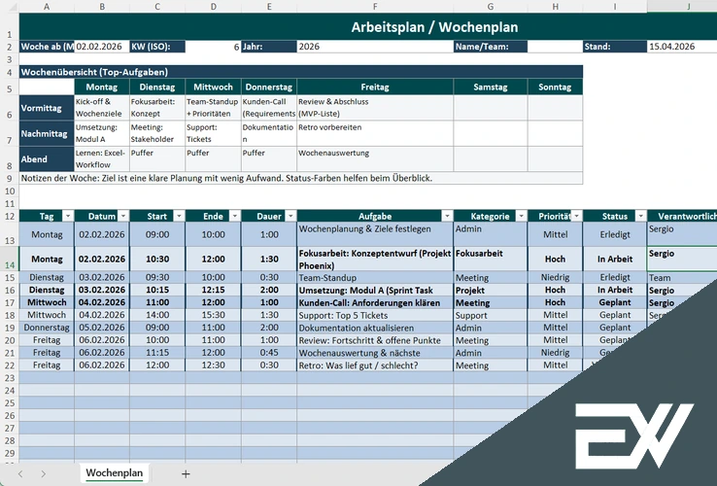Open the Dauer filter dropdown
The width and height of the screenshot is (717, 486).
pyautogui.click(x=289, y=216)
